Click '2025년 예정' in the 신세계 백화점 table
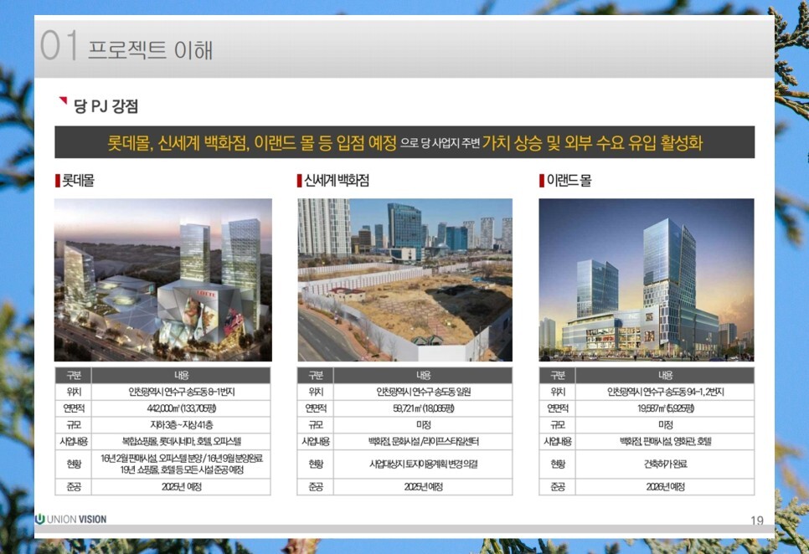Image resolution: width=809 pixels, height=554 pixels. click(x=423, y=487)
